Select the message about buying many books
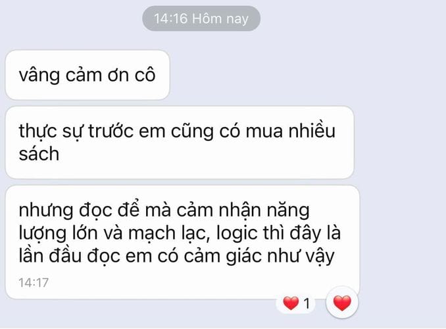The image size is (446, 329). (180, 143)
